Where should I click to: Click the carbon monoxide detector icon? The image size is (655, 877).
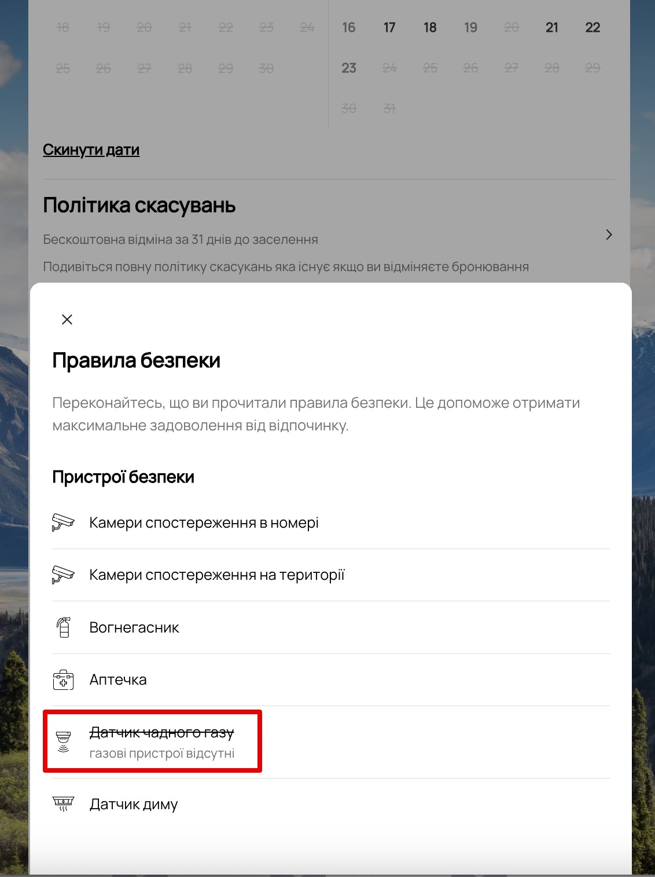click(63, 742)
